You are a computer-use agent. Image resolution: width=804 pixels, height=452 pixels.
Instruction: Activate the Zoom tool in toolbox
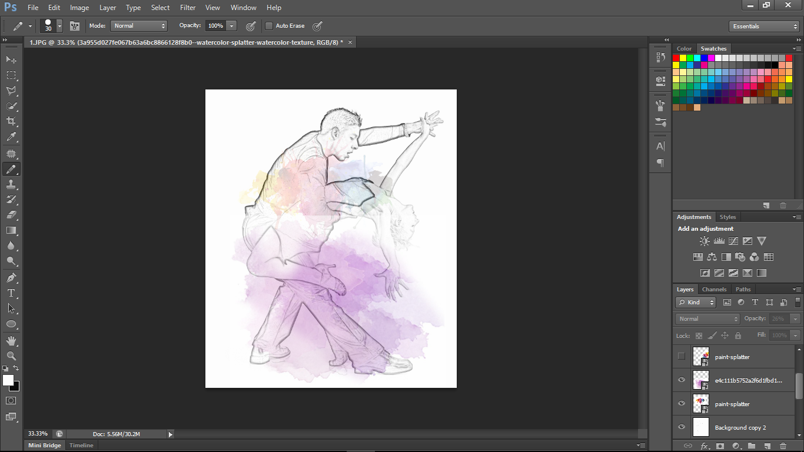[x=11, y=355]
